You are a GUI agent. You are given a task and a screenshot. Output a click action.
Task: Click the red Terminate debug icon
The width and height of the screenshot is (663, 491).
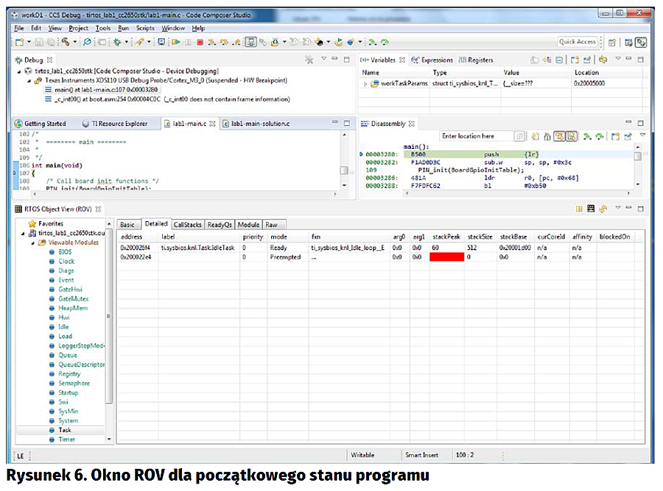tap(200, 42)
